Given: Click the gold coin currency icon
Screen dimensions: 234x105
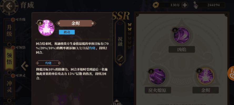Looking at the screenshot, I should (156, 5).
